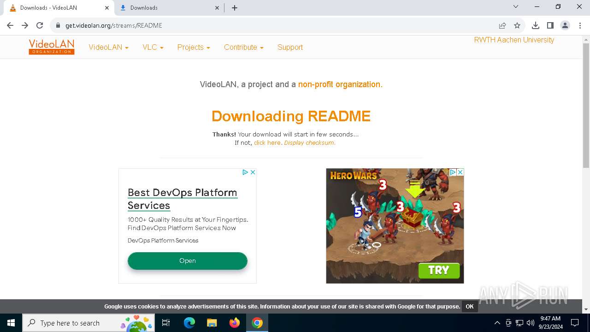Go forward with the browser forward arrow

point(25,25)
